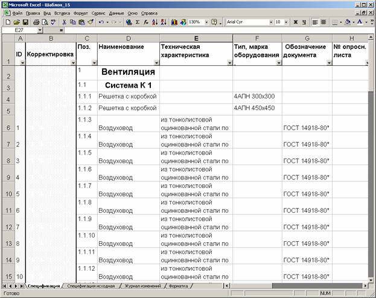Click the Format Painter brush icon
The image size is (376, 298).
[90, 22]
